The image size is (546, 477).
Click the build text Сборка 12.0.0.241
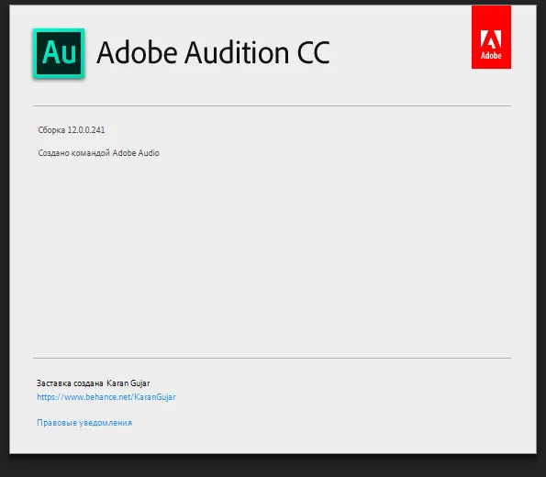(72, 130)
